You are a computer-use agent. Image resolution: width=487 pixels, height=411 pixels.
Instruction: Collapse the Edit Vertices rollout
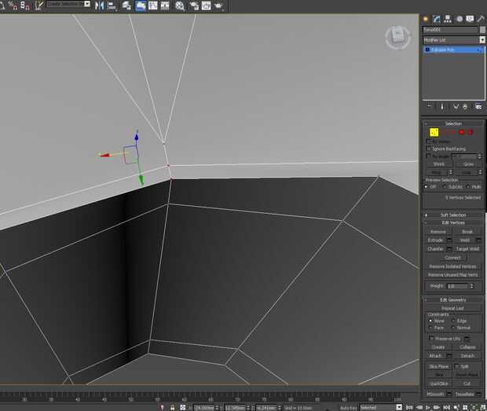pos(453,222)
